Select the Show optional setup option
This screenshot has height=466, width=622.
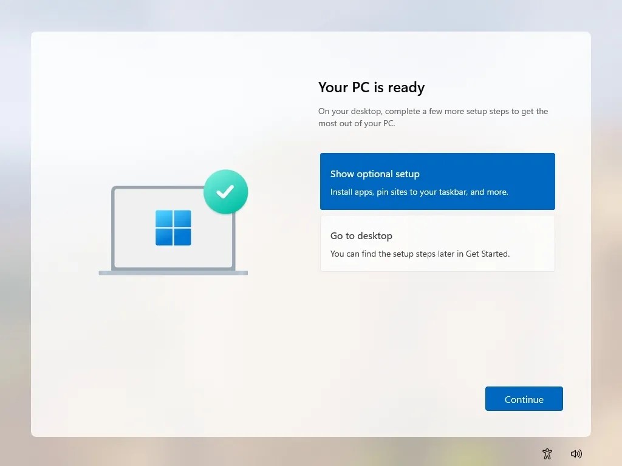point(437,181)
